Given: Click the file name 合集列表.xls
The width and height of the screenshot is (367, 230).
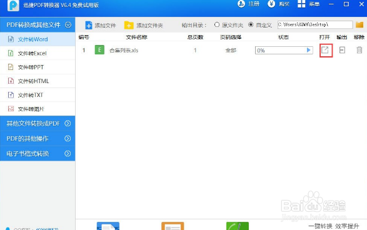Looking at the screenshot, I should coord(124,50).
